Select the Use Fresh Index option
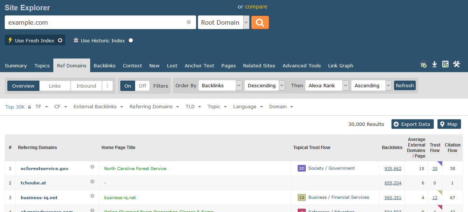Image resolution: width=468 pixels, height=212 pixels. point(35,40)
